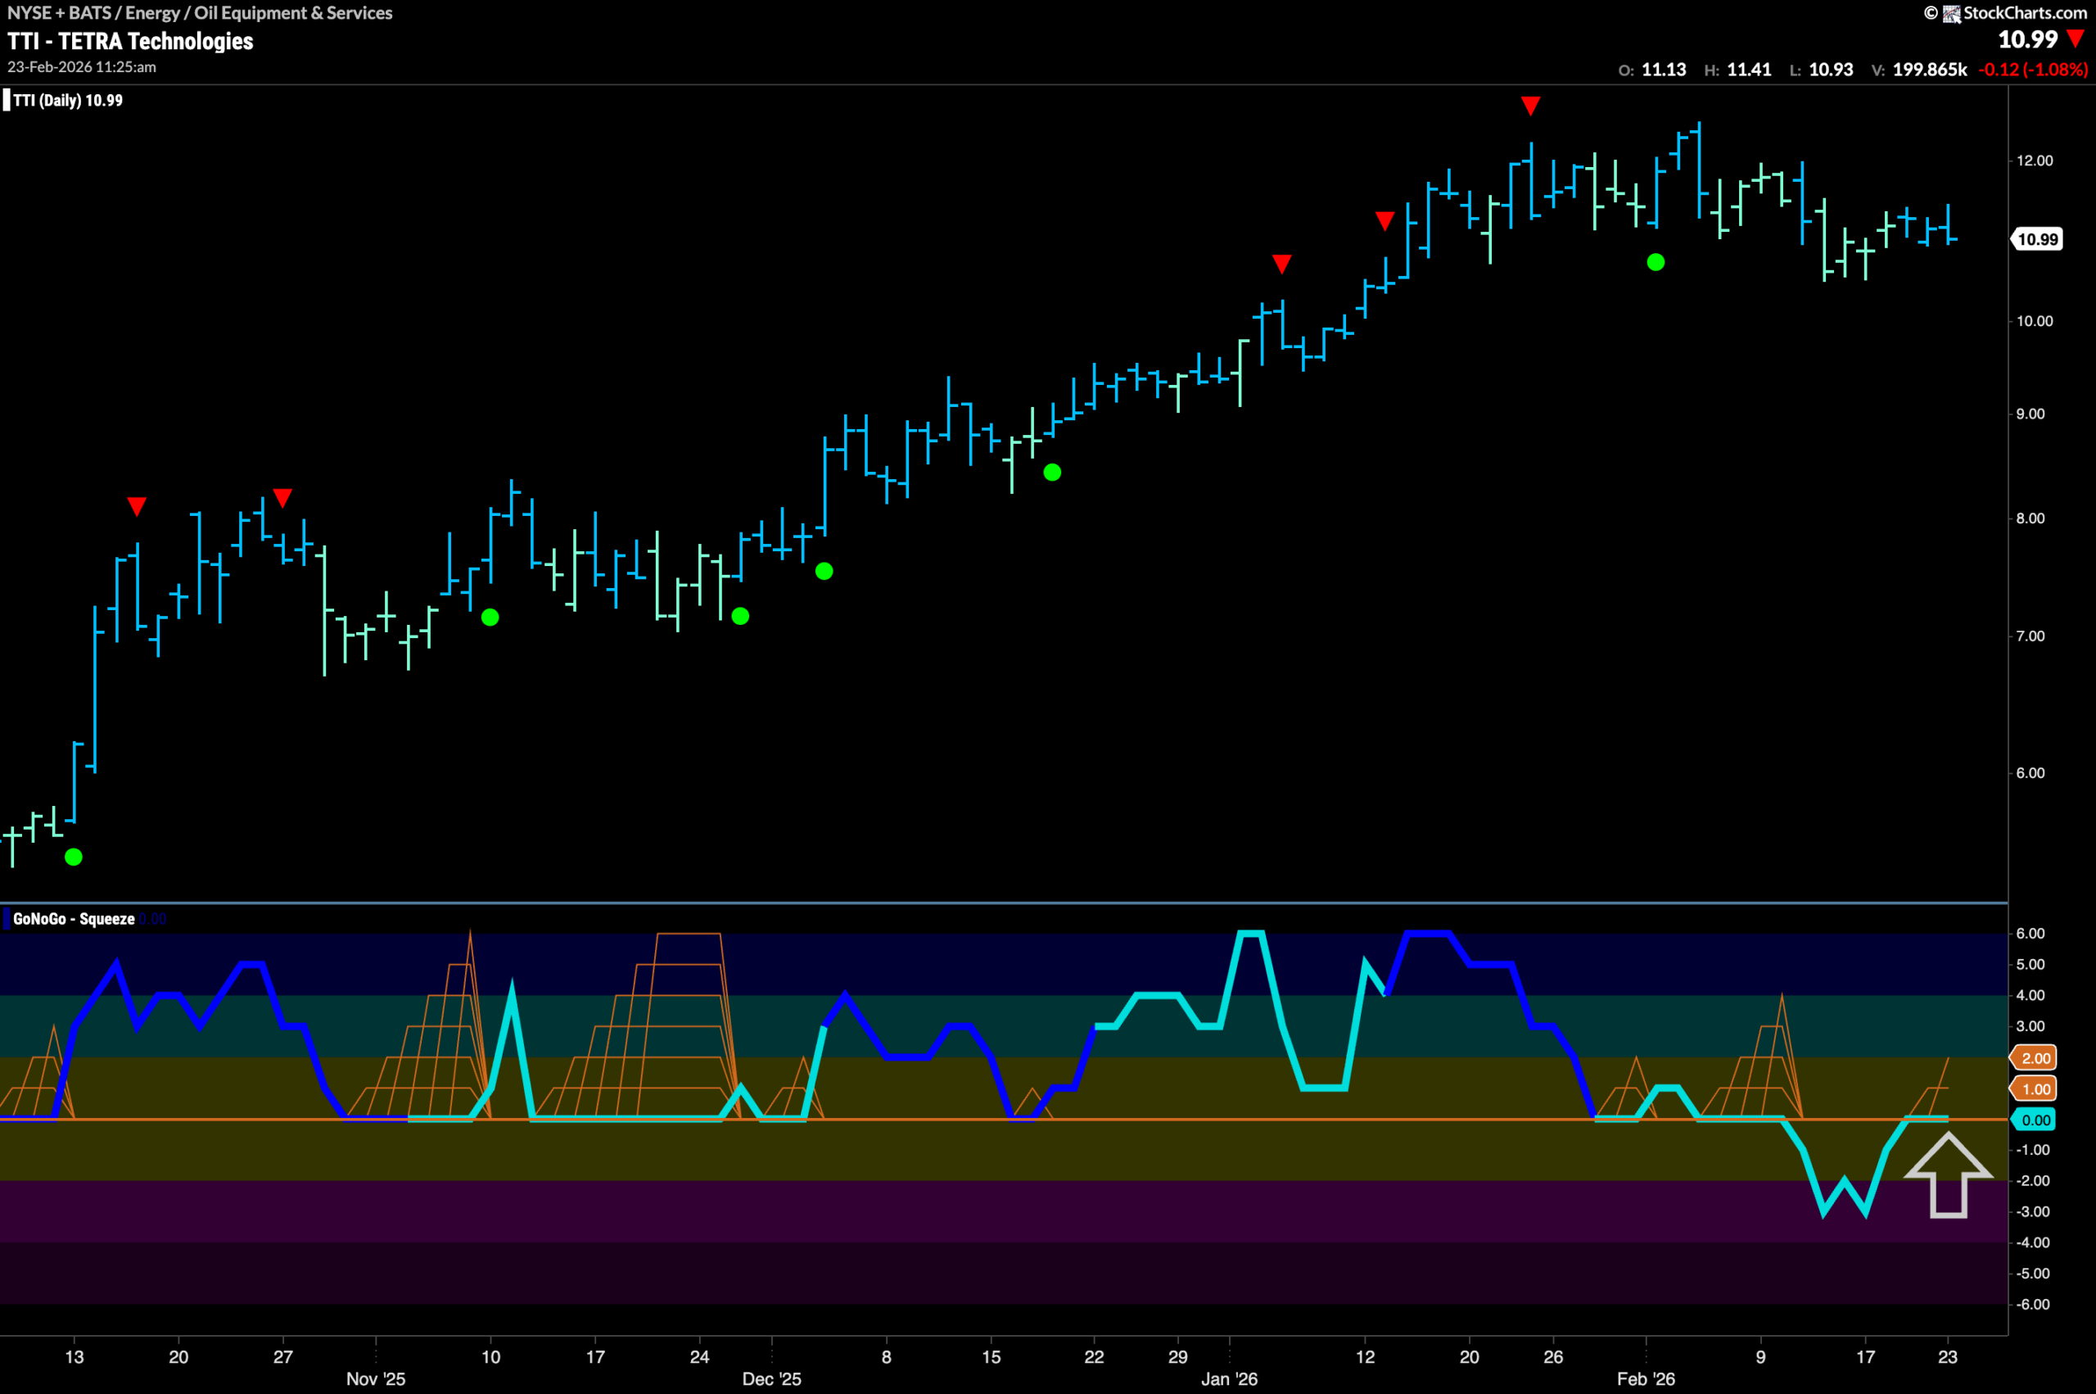Click the 12.00 price axis label
Image resolution: width=2096 pixels, height=1394 pixels.
(x=2035, y=161)
